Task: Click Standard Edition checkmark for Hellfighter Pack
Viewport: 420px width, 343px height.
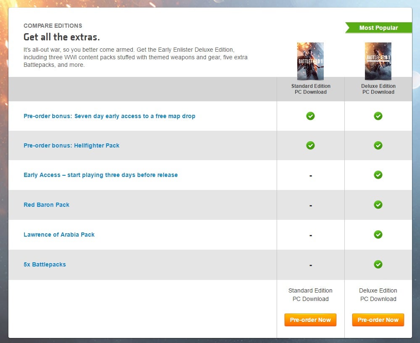Action: point(310,145)
